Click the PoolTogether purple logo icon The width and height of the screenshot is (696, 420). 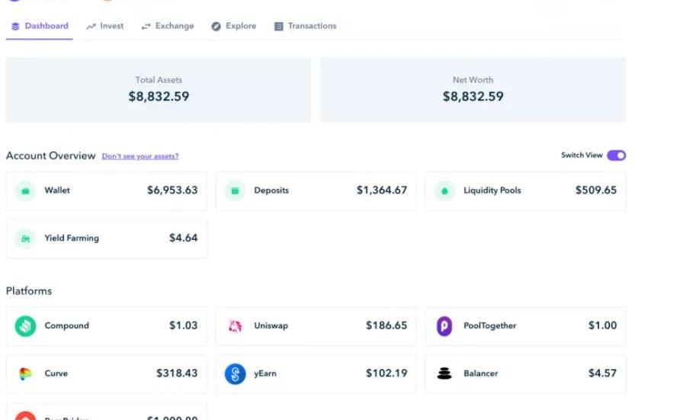[444, 326]
